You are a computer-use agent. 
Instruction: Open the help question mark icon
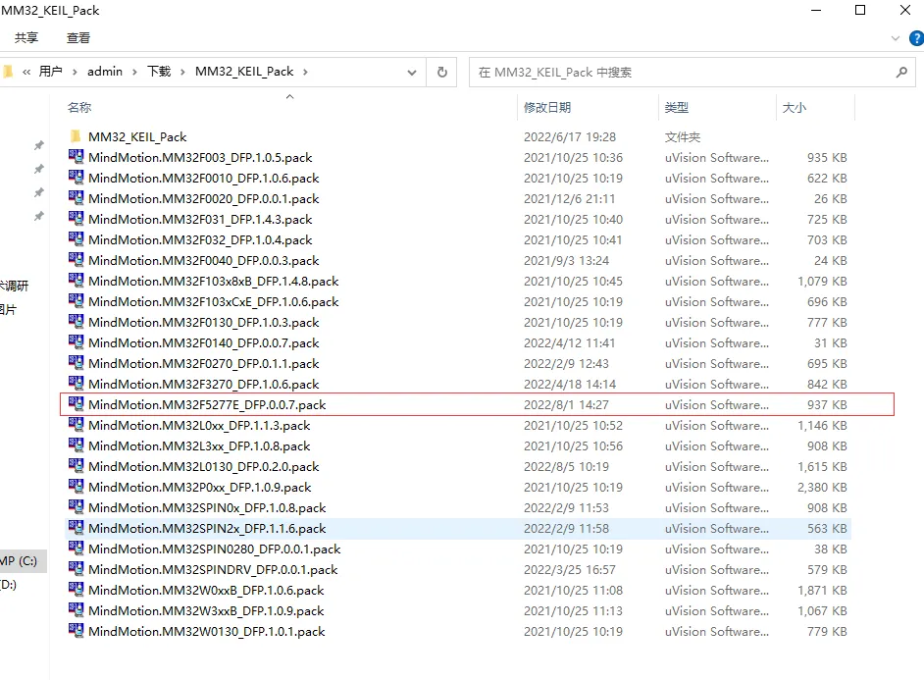coord(917,38)
